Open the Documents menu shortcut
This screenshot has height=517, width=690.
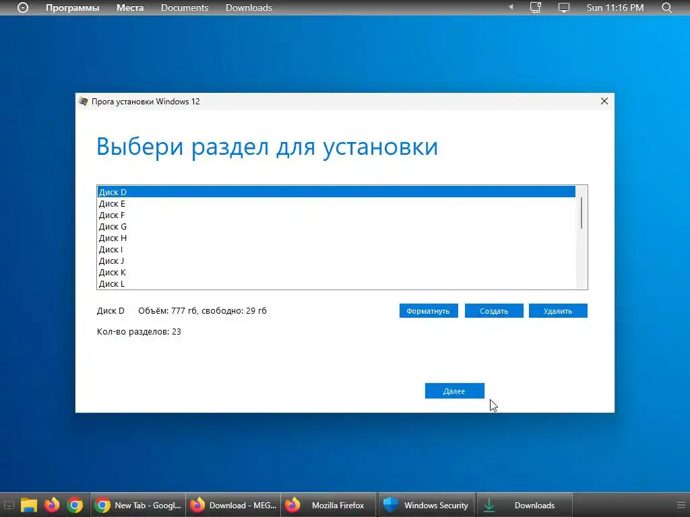pyautogui.click(x=185, y=7)
